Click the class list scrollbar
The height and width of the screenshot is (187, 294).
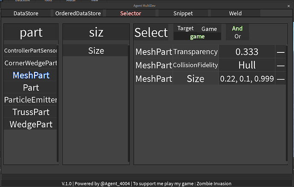pos(58,102)
